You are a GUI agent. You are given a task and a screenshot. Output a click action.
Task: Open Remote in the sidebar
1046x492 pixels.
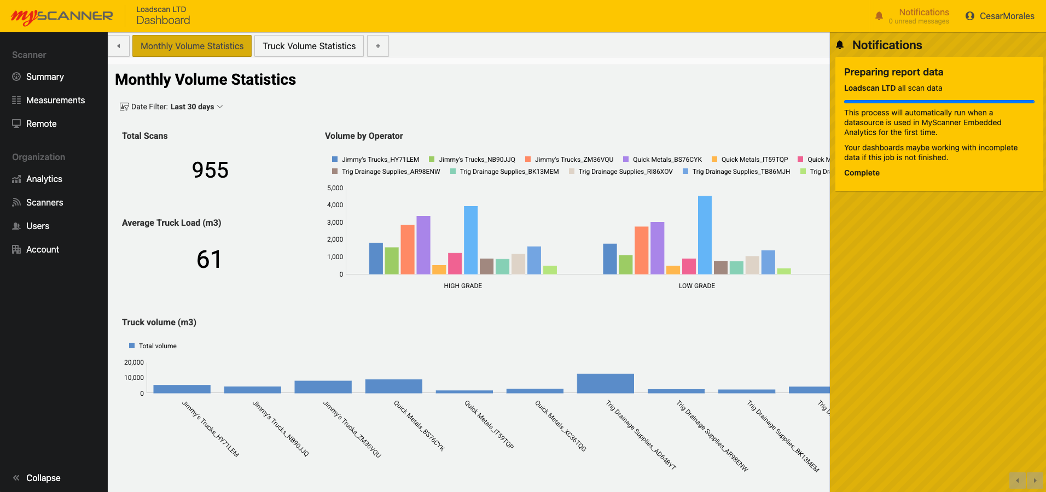point(42,124)
